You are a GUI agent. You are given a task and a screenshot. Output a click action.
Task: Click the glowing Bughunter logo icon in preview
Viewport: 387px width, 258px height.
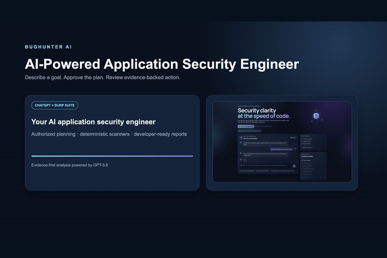click(316, 116)
